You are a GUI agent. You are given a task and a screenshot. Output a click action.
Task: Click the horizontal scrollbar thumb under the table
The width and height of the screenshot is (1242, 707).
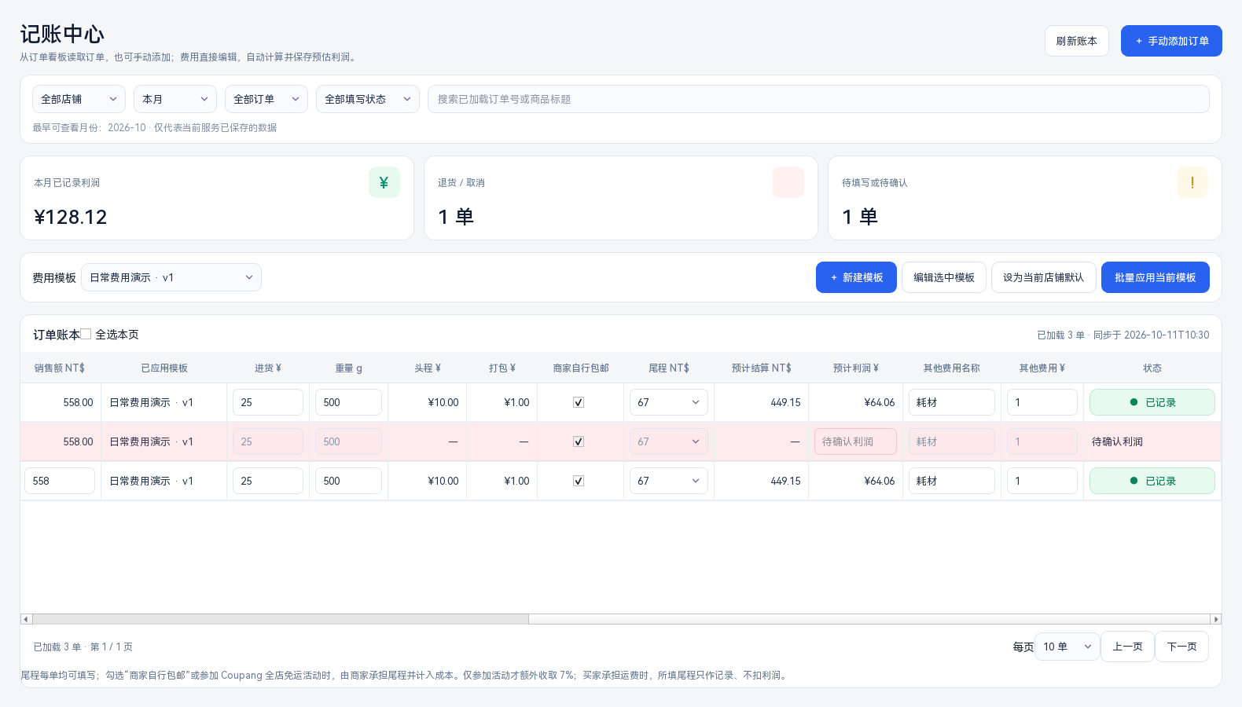point(281,619)
